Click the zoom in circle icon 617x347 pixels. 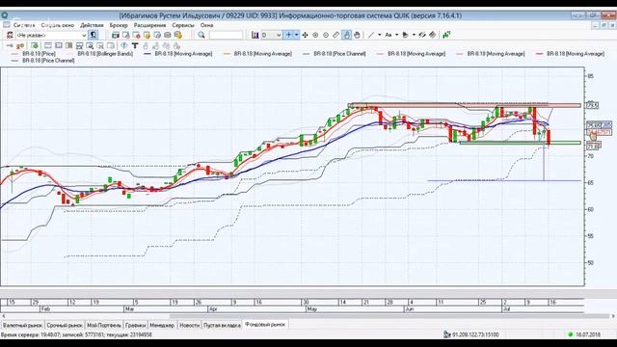pos(315,35)
